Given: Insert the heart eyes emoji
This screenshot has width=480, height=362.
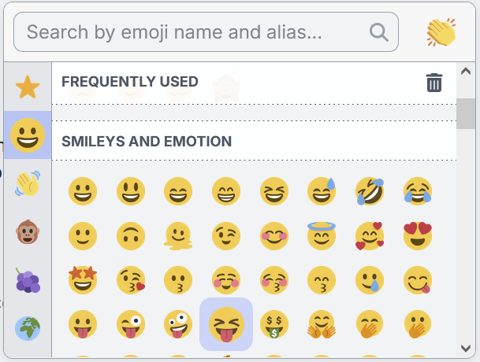Looking at the screenshot, I should (x=417, y=235).
